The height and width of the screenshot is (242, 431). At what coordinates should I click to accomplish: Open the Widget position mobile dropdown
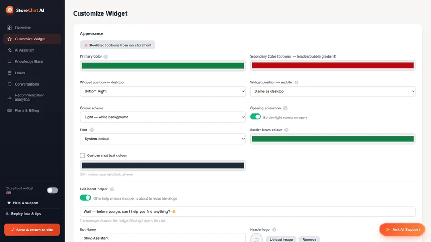332,91
